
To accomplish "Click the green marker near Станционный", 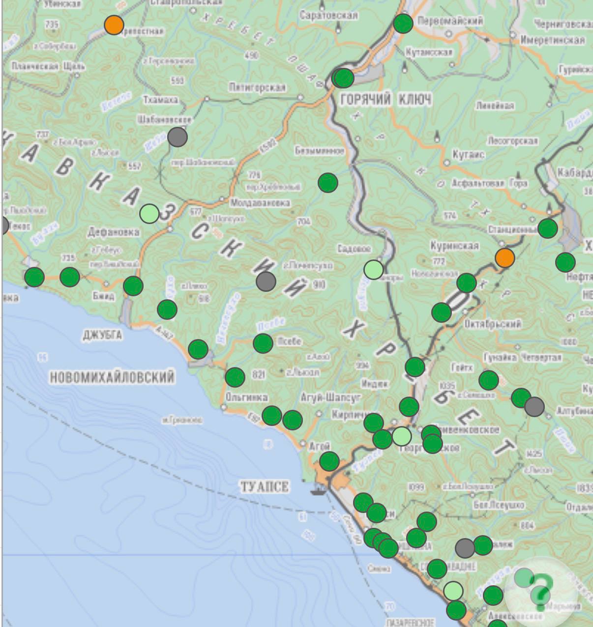I will [548, 228].
